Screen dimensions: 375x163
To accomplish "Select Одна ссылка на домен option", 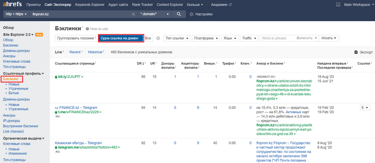I will click(x=121, y=38).
